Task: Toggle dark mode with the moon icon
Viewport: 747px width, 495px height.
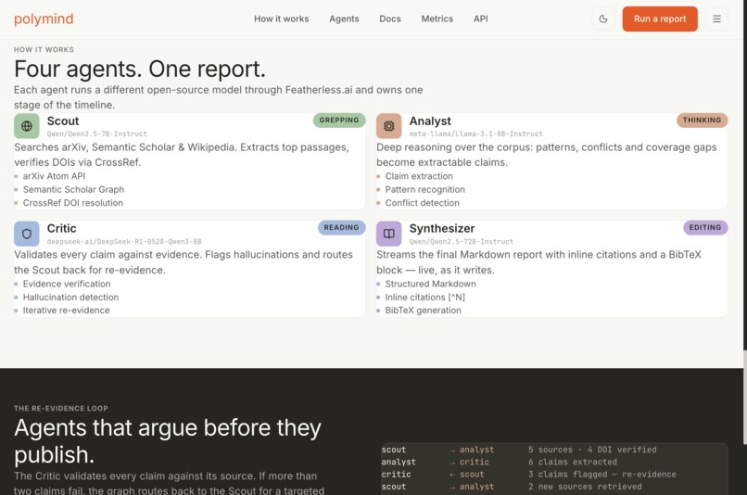Action: 603,19
